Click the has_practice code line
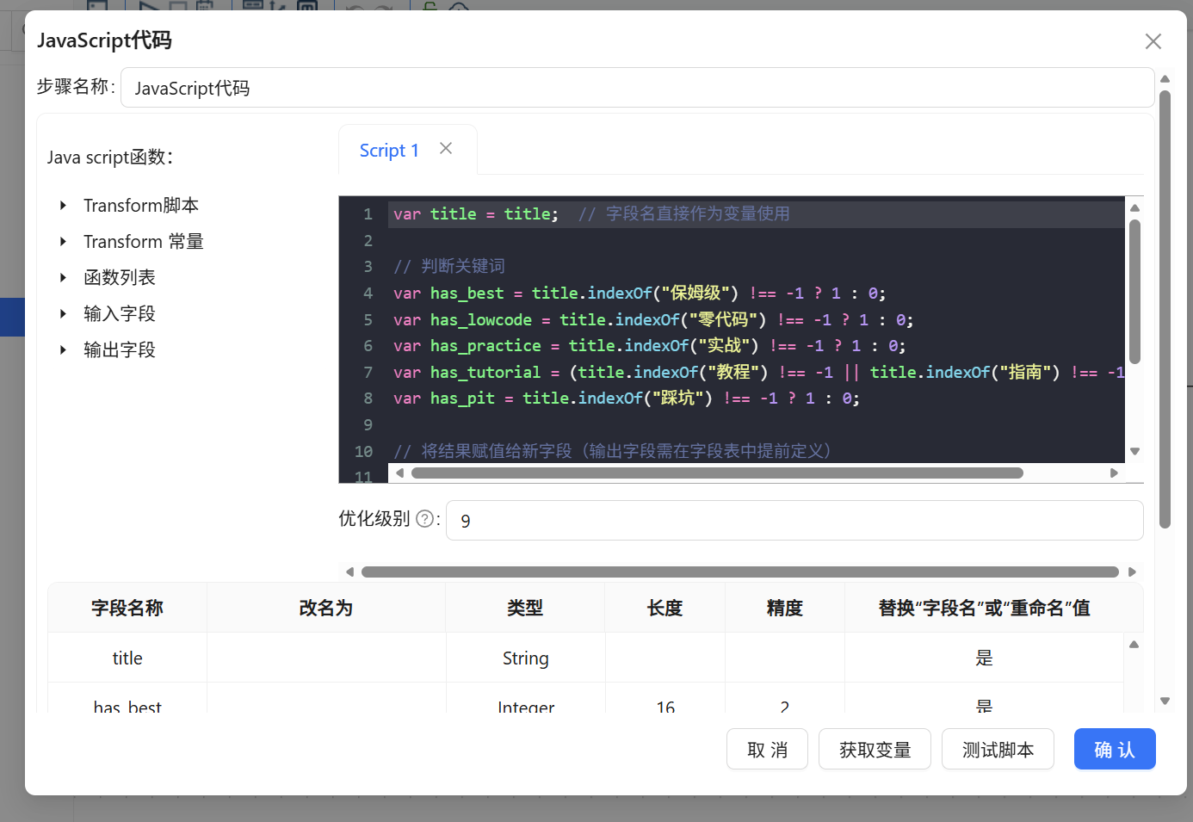This screenshot has width=1193, height=822. (x=650, y=345)
